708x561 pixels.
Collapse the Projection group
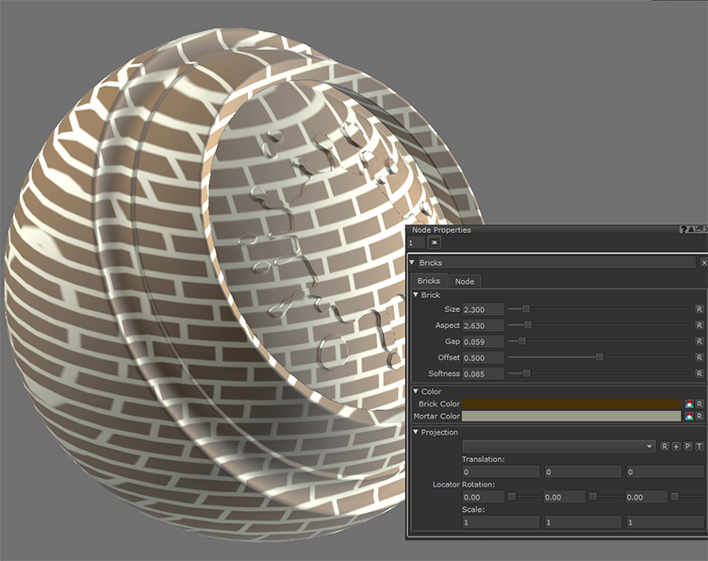click(416, 432)
